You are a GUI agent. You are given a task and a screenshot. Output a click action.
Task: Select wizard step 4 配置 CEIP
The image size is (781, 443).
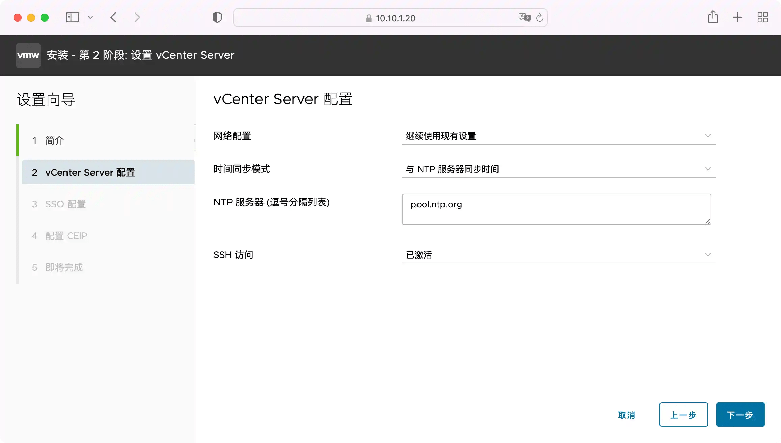click(x=66, y=236)
